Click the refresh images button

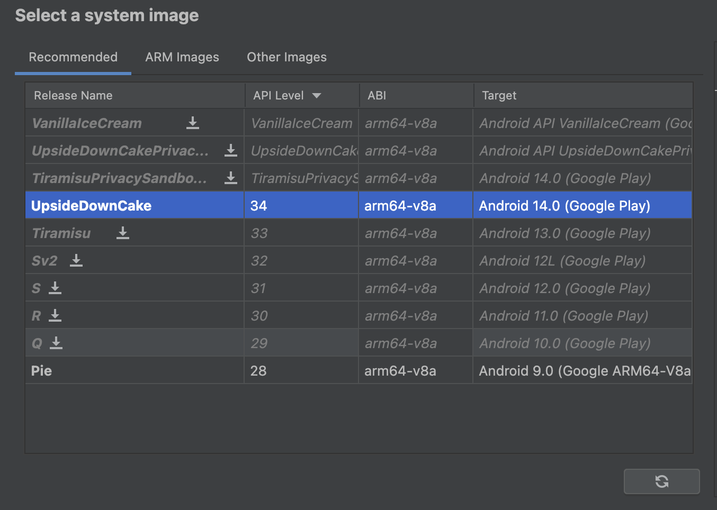pyautogui.click(x=662, y=481)
